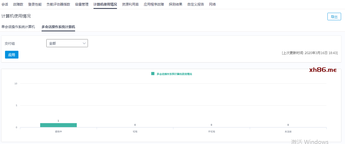The height and width of the screenshot is (144, 345).
Task: Switch to the 资源利用率 tab
Action: pyautogui.click(x=130, y=4)
